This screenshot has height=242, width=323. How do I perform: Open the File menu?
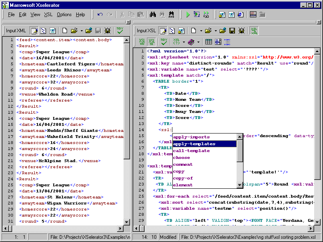pyautogui.click(x=11, y=15)
